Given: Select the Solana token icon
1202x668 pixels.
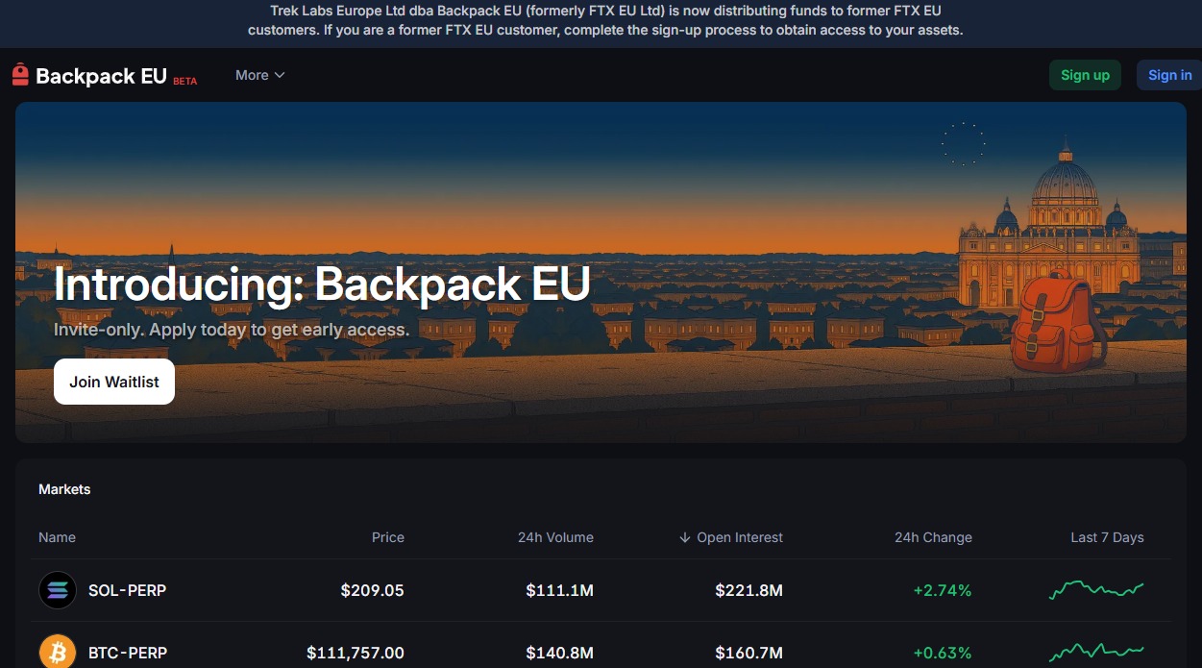Looking at the screenshot, I should point(58,590).
